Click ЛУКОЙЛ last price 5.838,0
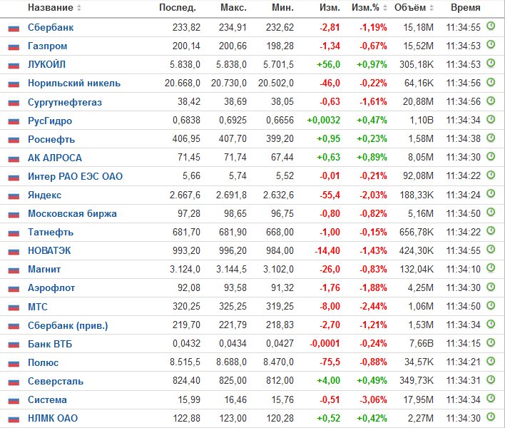This screenshot has height=428, width=505. 185,65
